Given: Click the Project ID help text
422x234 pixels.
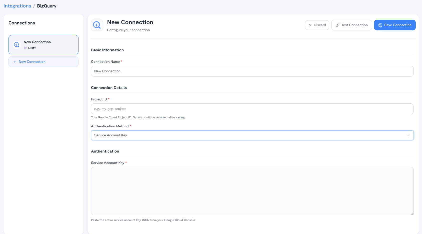Looking at the screenshot, I should point(138,117).
